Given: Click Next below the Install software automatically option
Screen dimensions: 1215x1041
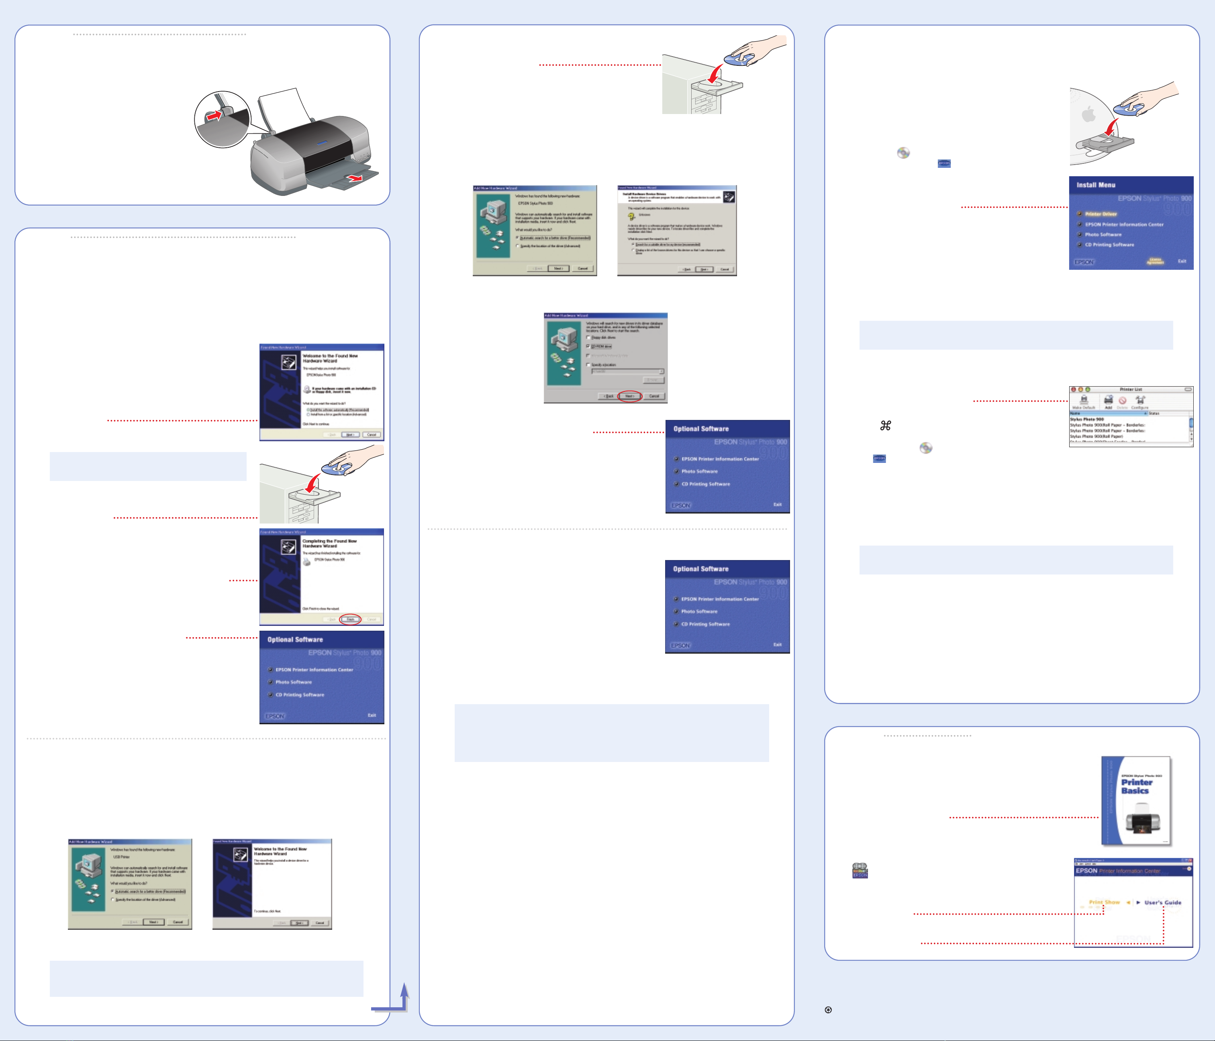Looking at the screenshot, I should point(350,435).
